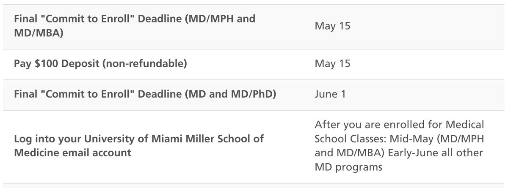This screenshot has height=188, width=508.
Task: Click the MD and MD/PhD deadline label
Action: 145,94
